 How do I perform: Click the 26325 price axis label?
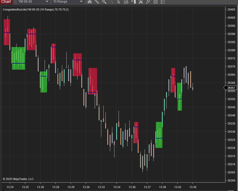coord(231,140)
